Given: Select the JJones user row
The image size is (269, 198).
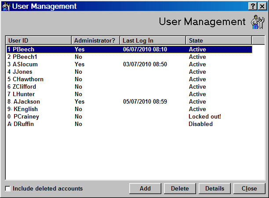Looking at the screenshot, I should [x=129, y=72].
